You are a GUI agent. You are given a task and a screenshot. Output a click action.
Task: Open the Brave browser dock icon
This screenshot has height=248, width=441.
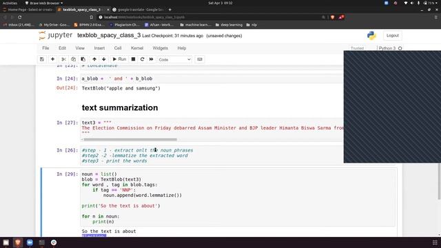18,242
